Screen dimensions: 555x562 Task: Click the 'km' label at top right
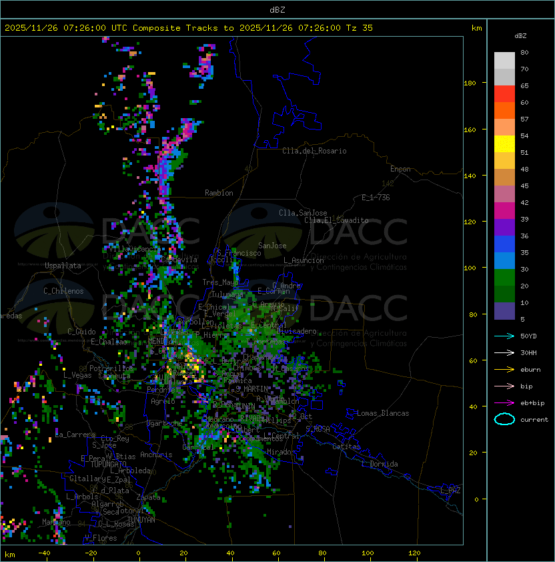[x=476, y=28]
